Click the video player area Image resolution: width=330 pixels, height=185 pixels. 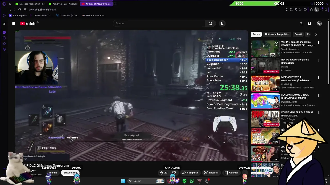point(131,96)
